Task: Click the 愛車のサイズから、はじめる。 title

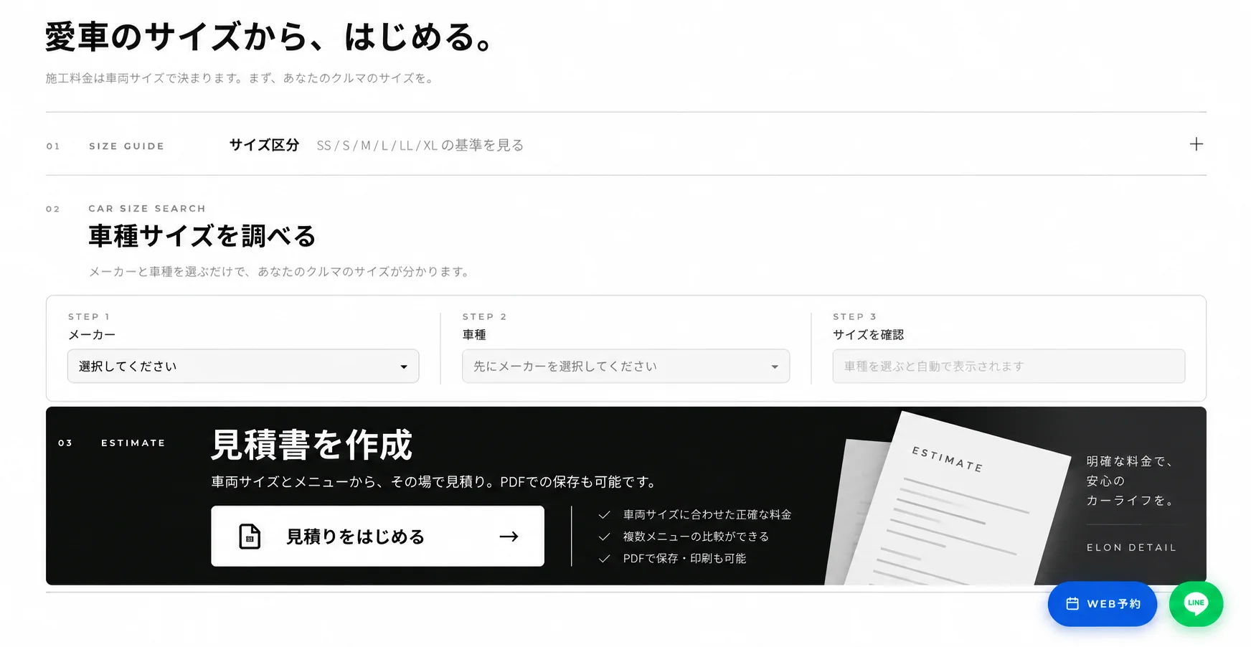Action: click(x=269, y=37)
